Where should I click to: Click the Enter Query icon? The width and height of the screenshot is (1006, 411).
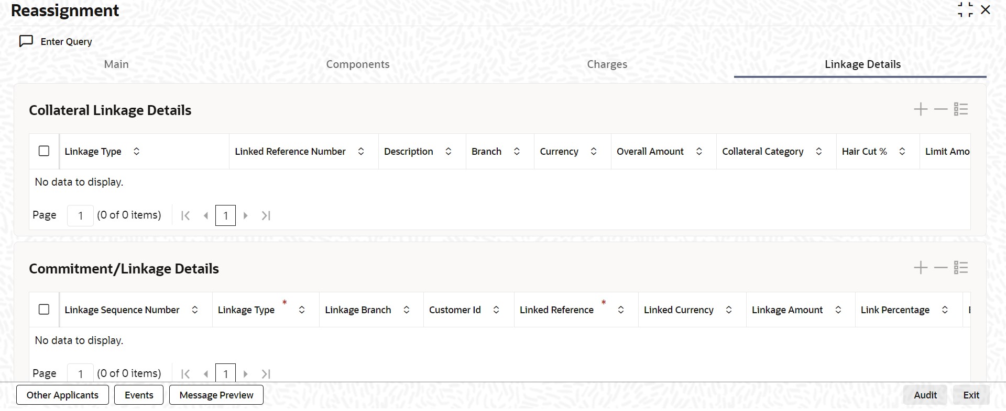(26, 41)
